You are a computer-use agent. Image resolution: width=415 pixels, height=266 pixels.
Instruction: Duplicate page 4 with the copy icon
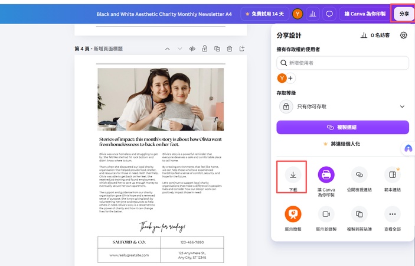[217, 48]
